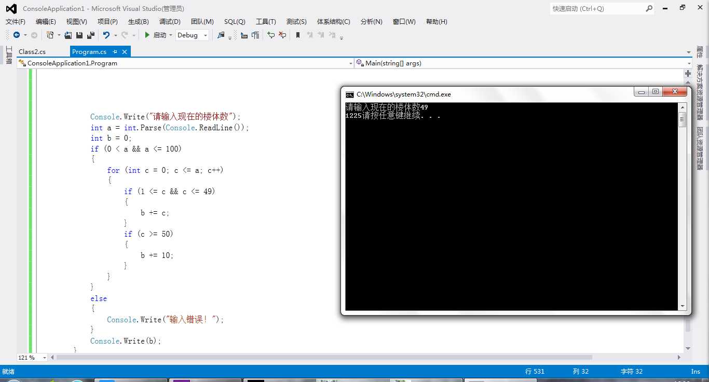Open the 窗口(W) menu
The image size is (709, 382).
[x=404, y=21]
